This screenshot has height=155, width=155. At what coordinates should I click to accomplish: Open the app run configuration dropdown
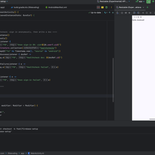click(140, 1)
